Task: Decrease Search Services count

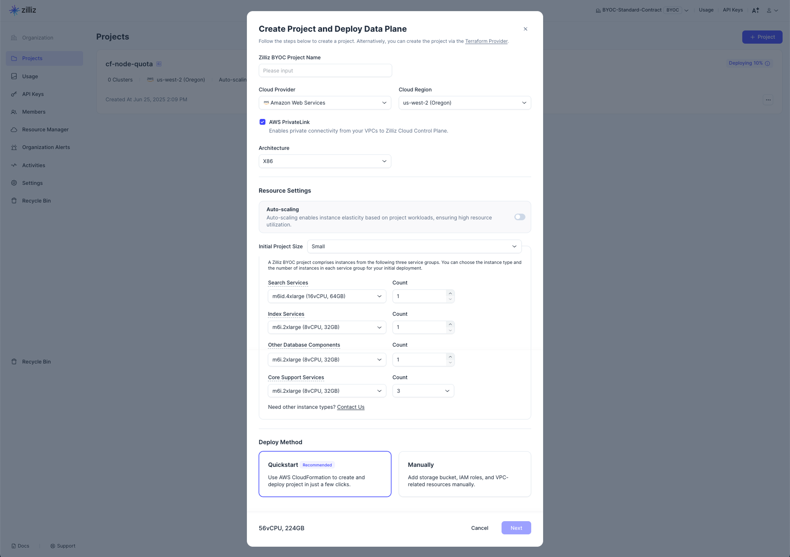Action: click(x=450, y=299)
